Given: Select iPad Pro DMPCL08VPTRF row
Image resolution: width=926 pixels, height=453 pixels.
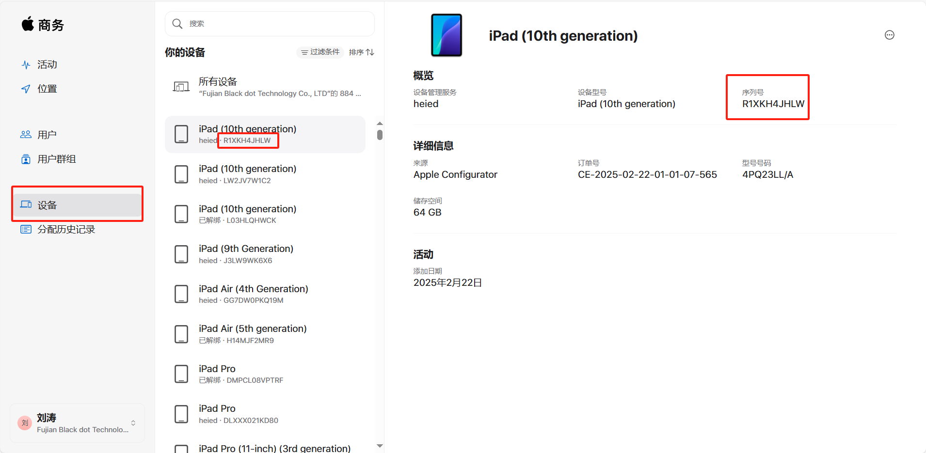Looking at the screenshot, I should (265, 374).
